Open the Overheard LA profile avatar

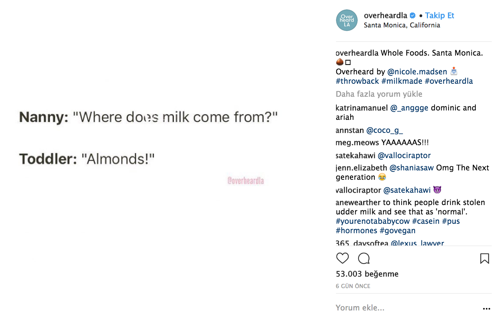click(346, 20)
